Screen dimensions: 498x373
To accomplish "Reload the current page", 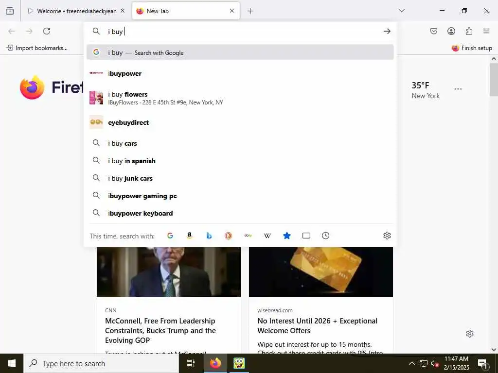I will [47, 31].
